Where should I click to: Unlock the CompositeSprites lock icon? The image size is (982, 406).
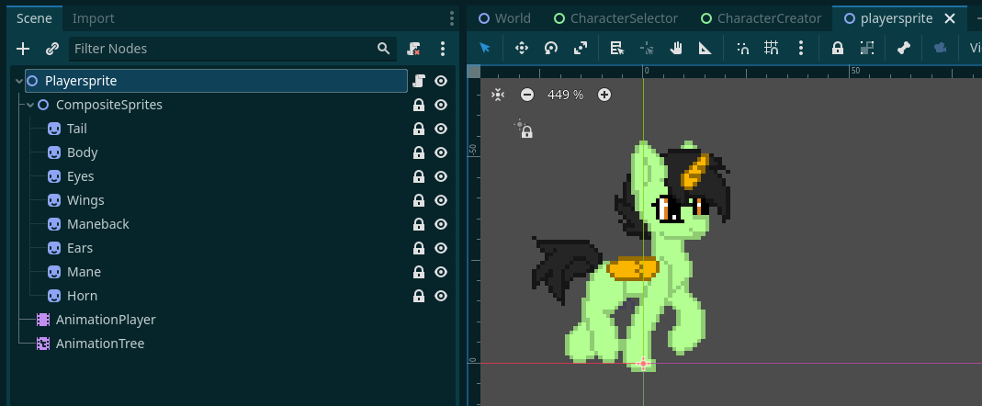pyautogui.click(x=419, y=105)
